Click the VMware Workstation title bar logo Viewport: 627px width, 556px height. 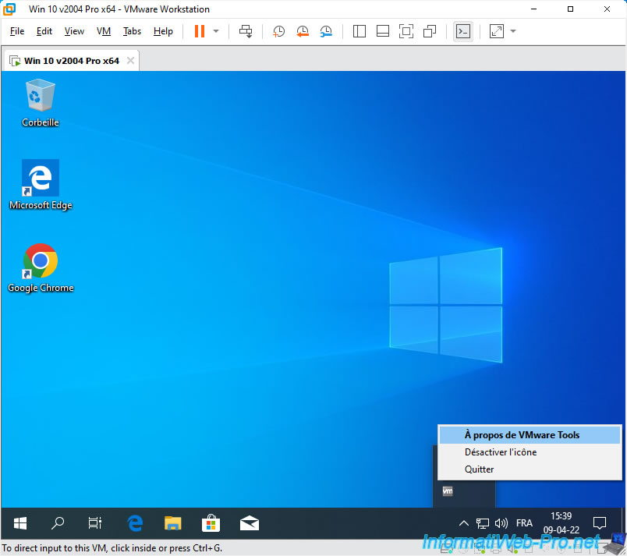point(9,9)
